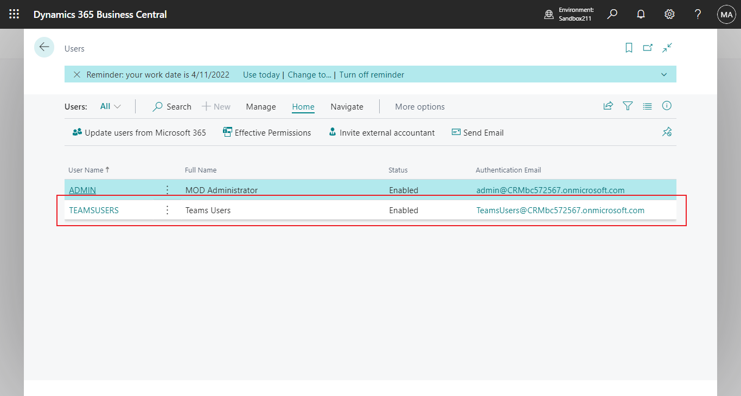Image resolution: width=741 pixels, height=396 pixels.
Task: Open the app launcher waffle icon
Action: tap(14, 14)
